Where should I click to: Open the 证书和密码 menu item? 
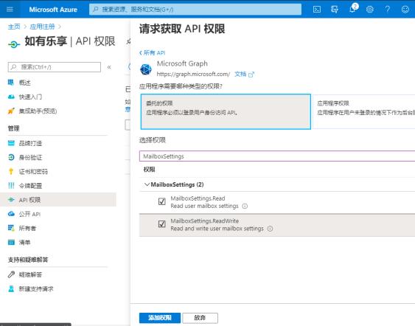click(33, 172)
